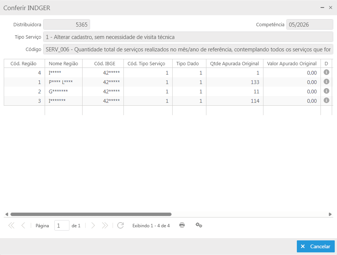
Task: Click info icon for G******* row
Action: 326,91
